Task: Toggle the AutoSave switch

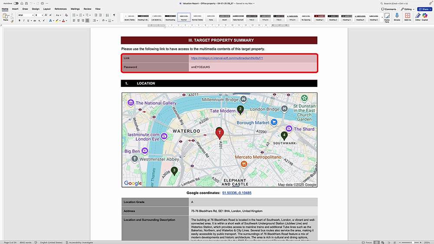Action: pyautogui.click(x=16, y=3)
